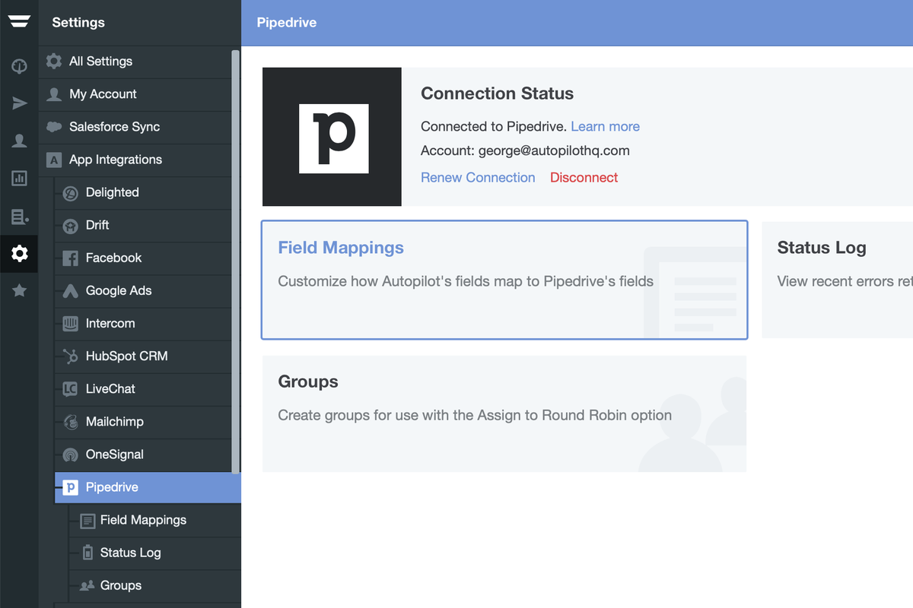Click the Google Ads logo icon

click(70, 291)
